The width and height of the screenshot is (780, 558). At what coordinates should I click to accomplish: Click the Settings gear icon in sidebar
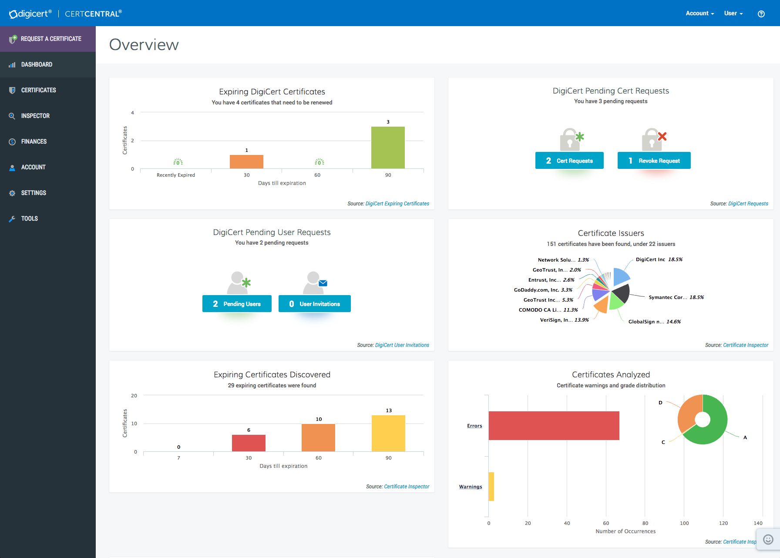coord(12,193)
